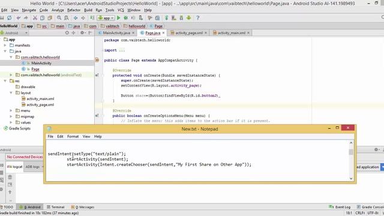Switch to activity_main.xml tab
This screenshot has width=384, height=216.
232,33
